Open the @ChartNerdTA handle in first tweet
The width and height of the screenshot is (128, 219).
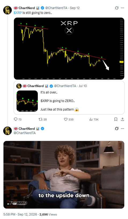[x=56, y=8]
